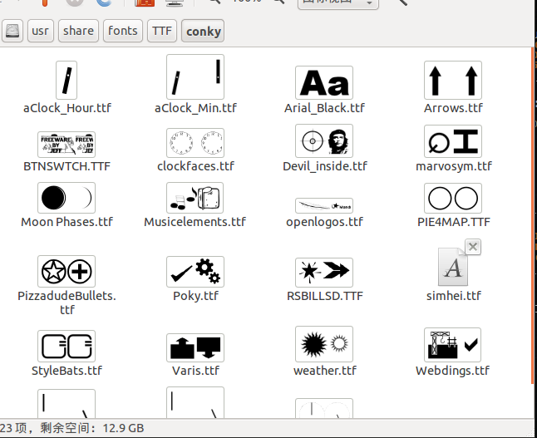Select the PIE4MAP.TTF two-circles preview icon

pyautogui.click(x=453, y=198)
